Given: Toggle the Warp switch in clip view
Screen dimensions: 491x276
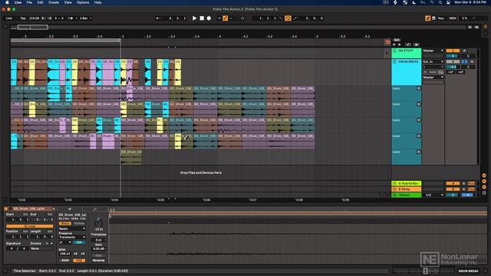Looking at the screenshot, I should point(64,223).
